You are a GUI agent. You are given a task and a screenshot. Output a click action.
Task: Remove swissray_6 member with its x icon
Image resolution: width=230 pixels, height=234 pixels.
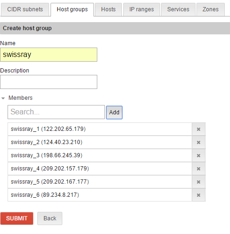[198, 195]
